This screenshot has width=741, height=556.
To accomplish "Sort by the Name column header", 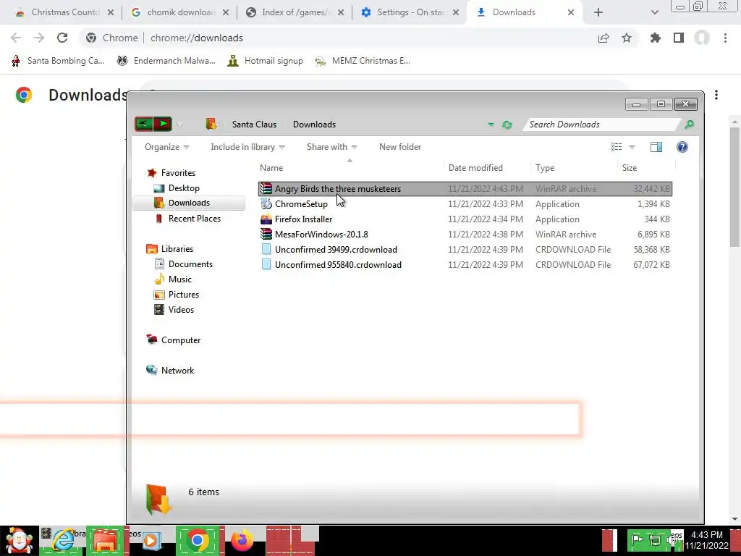I will 271,168.
